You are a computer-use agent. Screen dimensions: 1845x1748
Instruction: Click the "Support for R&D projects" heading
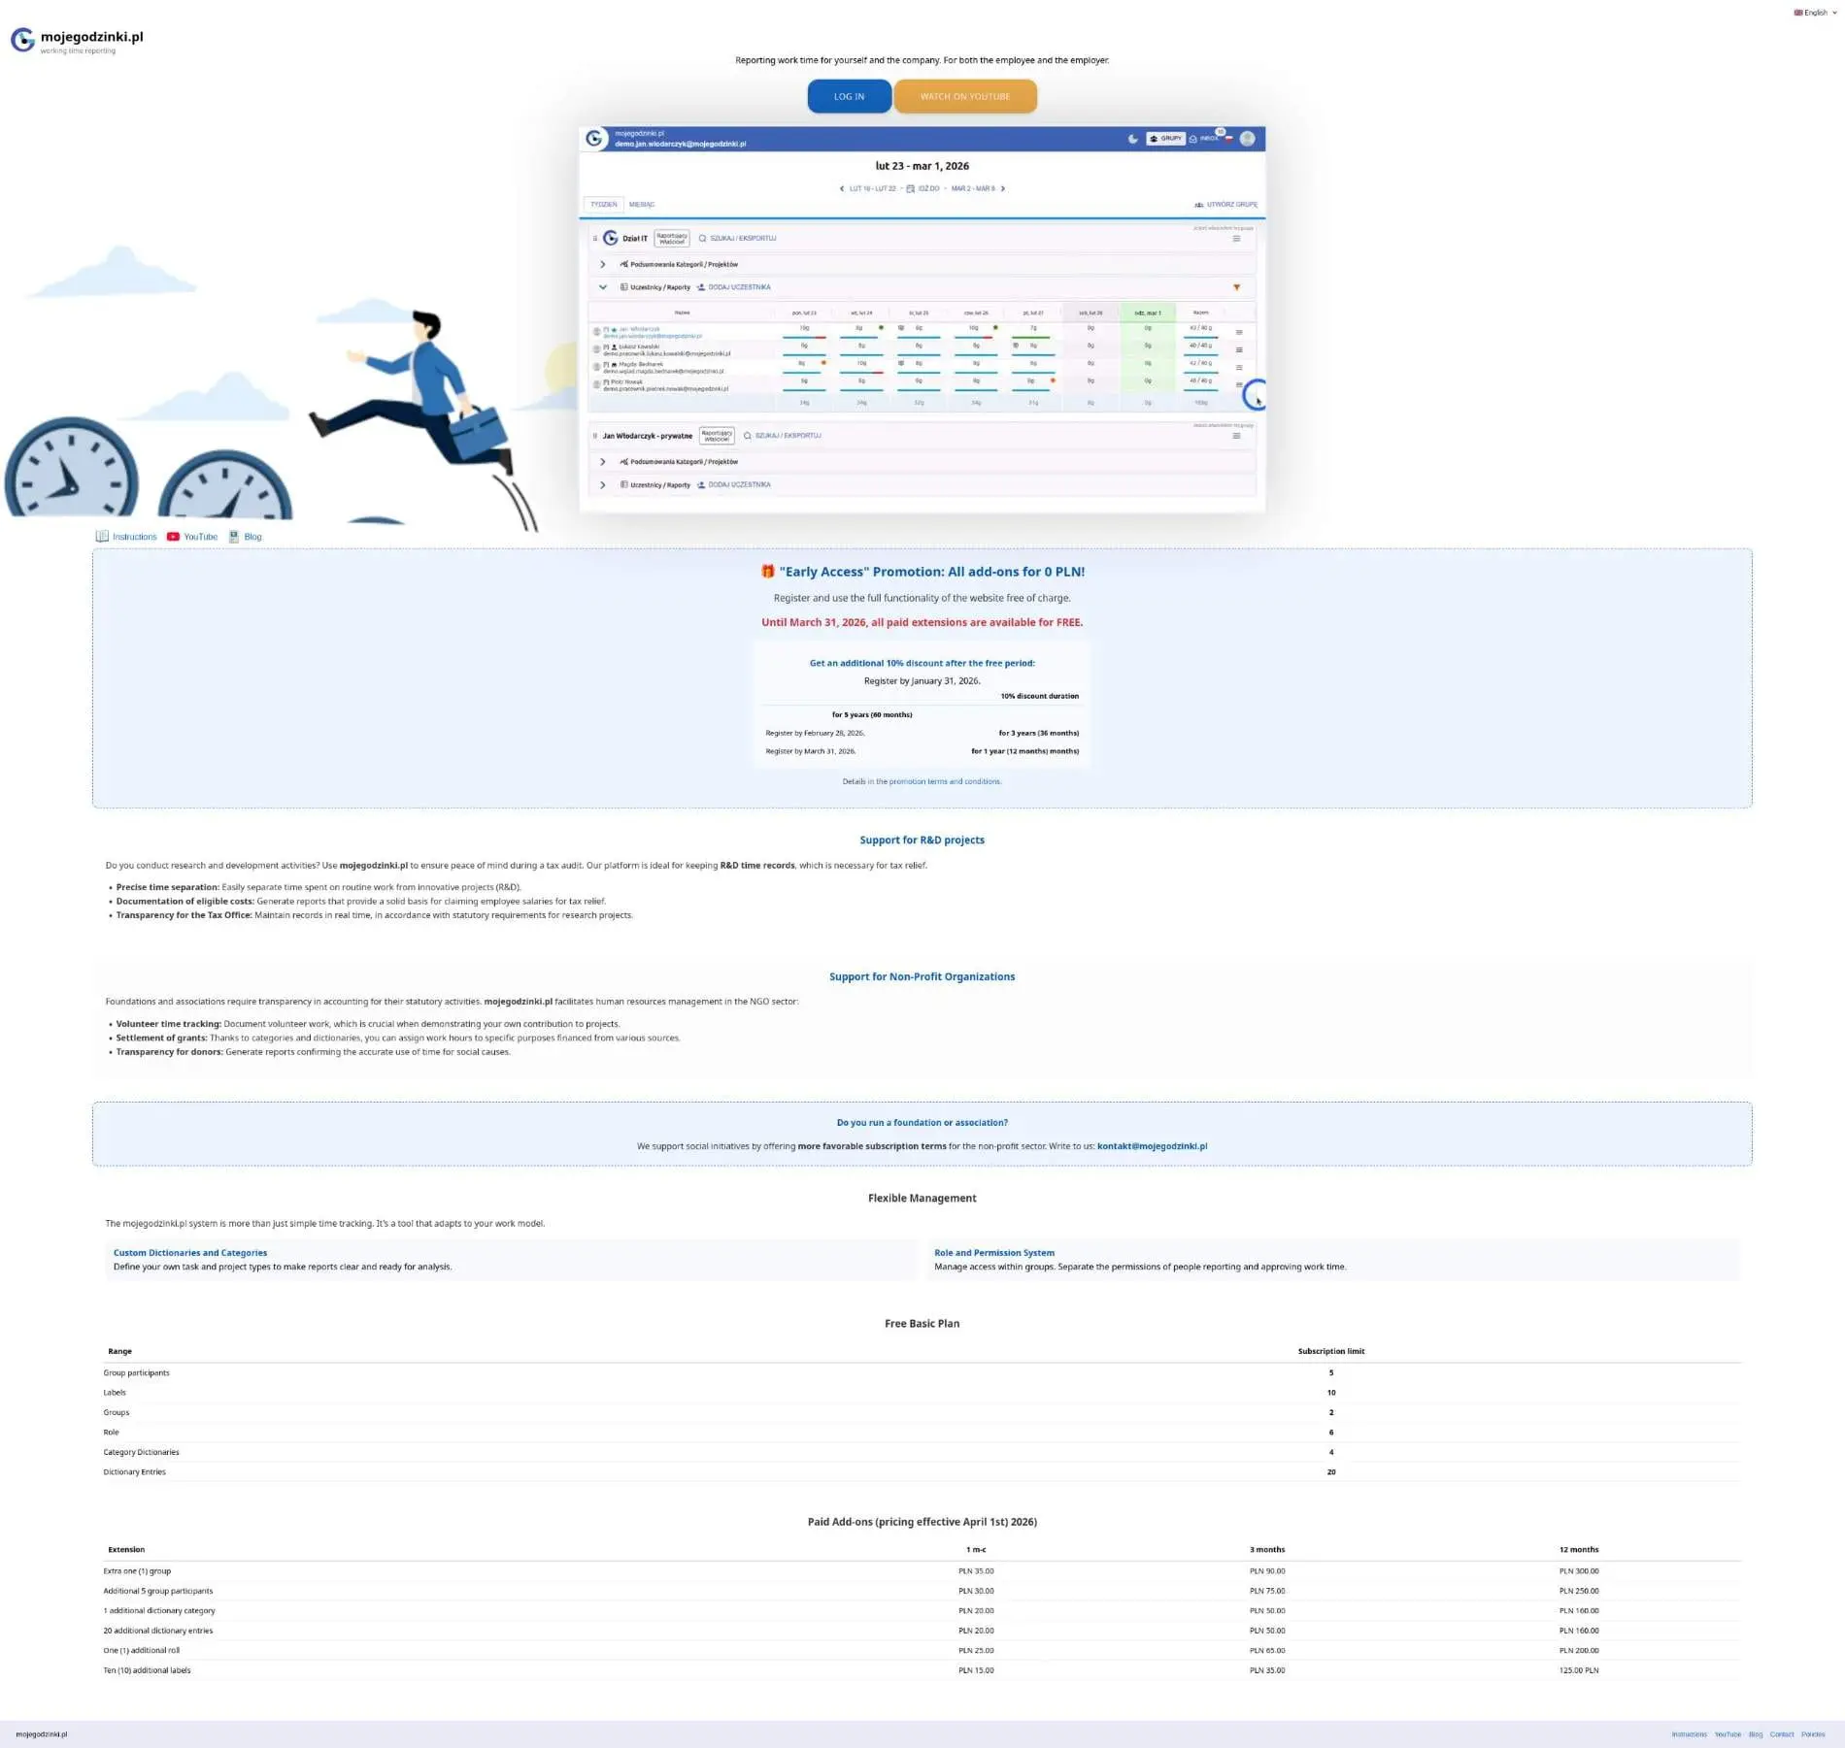click(x=922, y=841)
